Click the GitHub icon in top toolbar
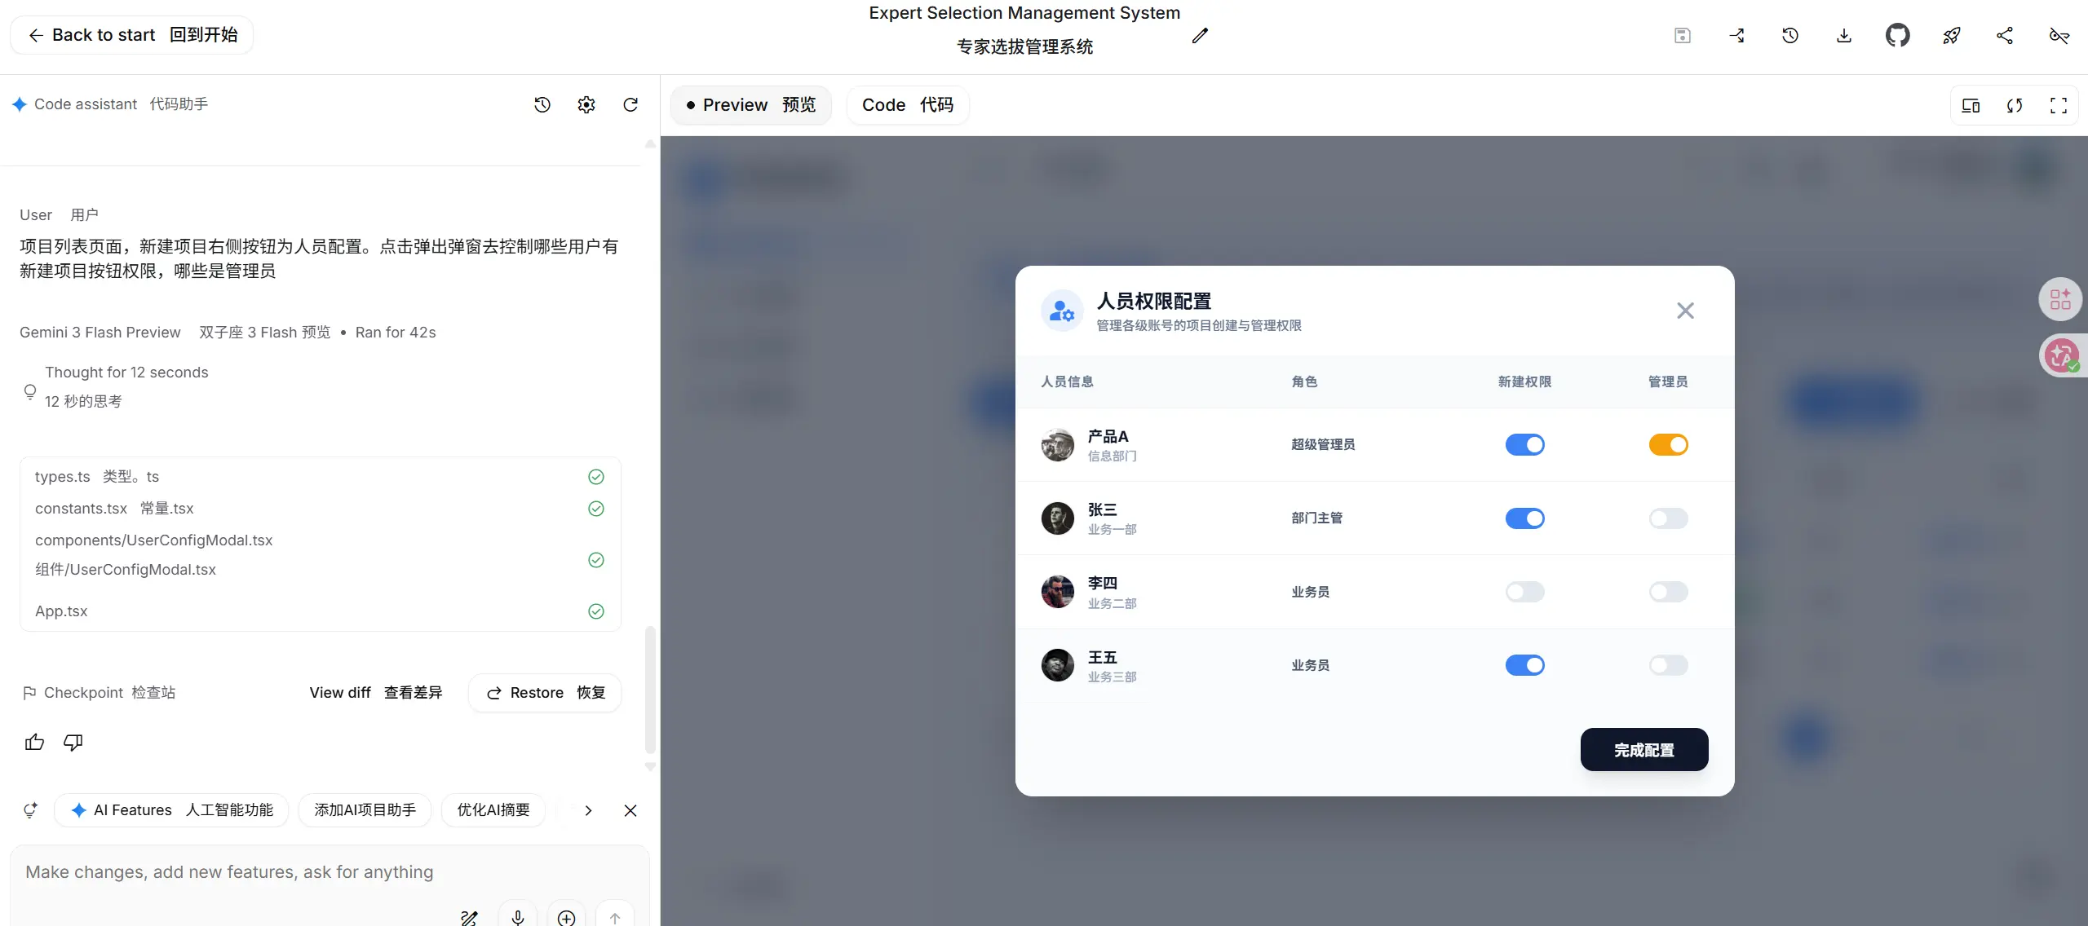2088x926 pixels. tap(1897, 35)
